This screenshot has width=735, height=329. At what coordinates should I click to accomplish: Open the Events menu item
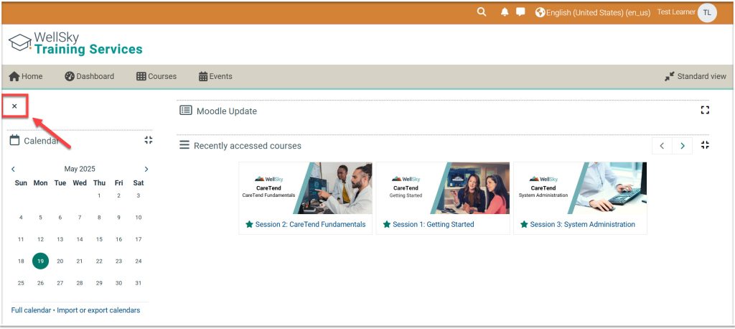coord(215,76)
